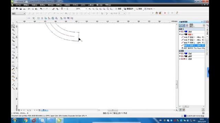Click the New Layer icon in Object Manager

tap(180, 110)
